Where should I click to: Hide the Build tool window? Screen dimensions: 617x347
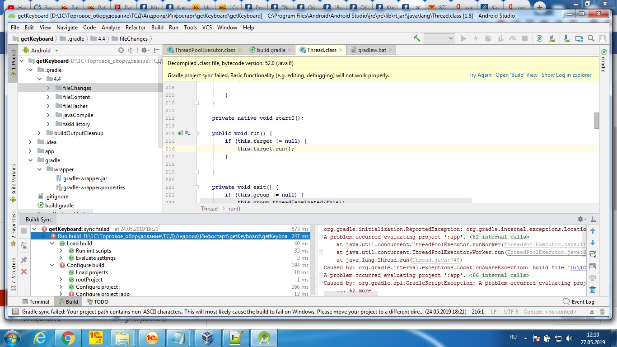pyautogui.click(x=593, y=219)
